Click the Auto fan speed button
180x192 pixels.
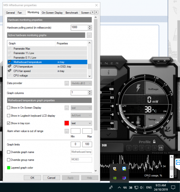coord(113,129)
